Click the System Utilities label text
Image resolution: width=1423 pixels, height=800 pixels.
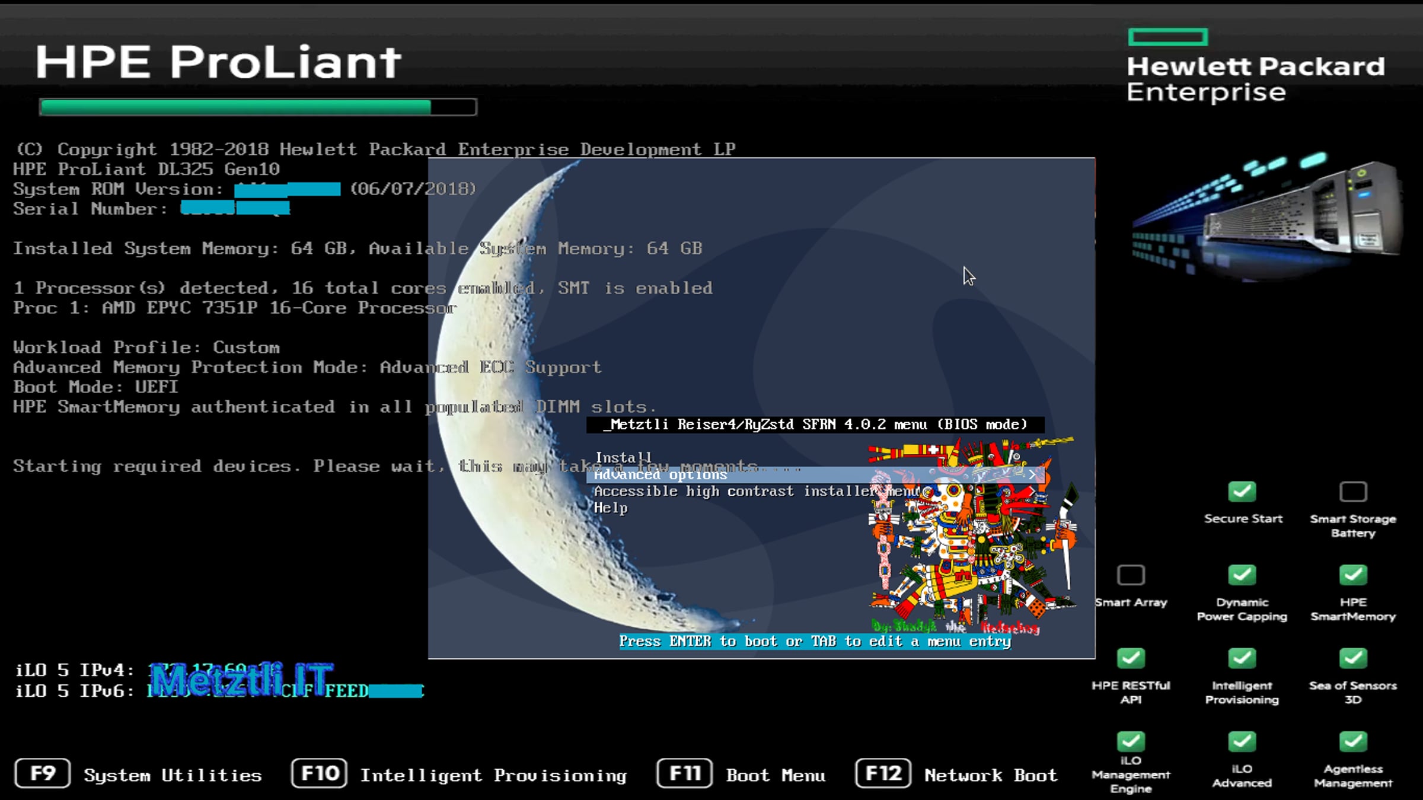[173, 775]
